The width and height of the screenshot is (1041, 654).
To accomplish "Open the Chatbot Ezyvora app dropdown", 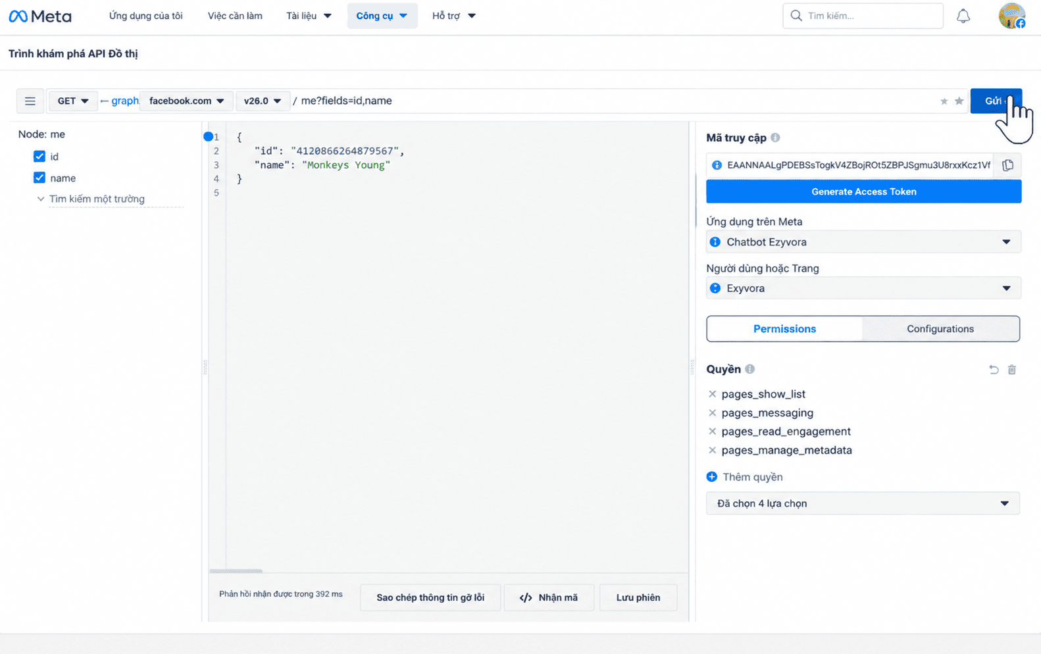I will pos(863,242).
